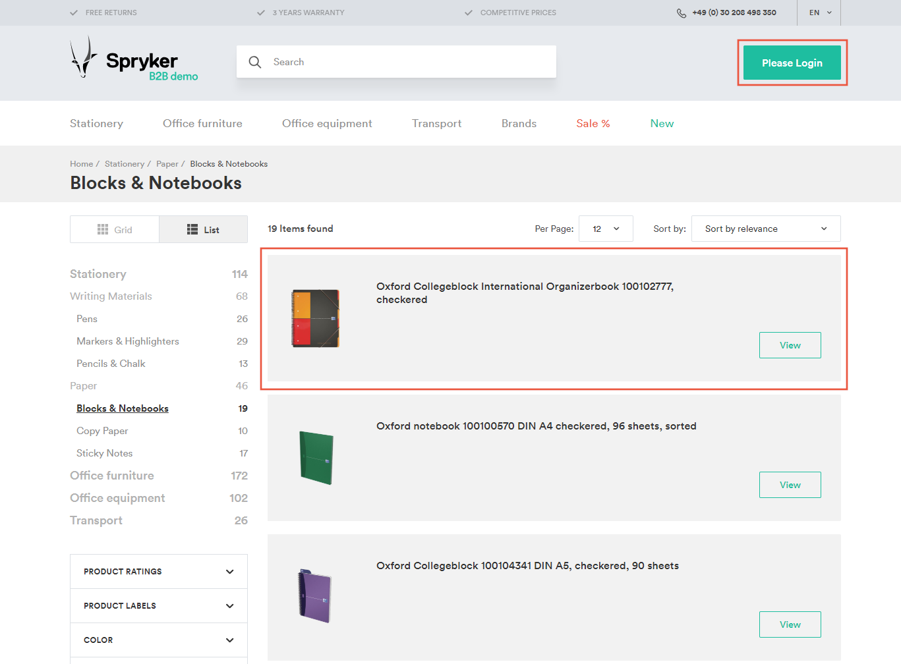Click Oxford Collegeblock 100104341 title text
This screenshot has width=901, height=664.
click(x=527, y=566)
